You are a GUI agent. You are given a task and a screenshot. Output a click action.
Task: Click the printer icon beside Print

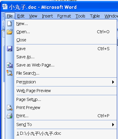(10, 116)
